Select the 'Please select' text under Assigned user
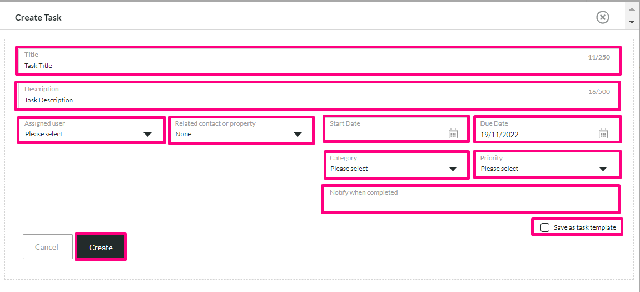 tap(44, 134)
